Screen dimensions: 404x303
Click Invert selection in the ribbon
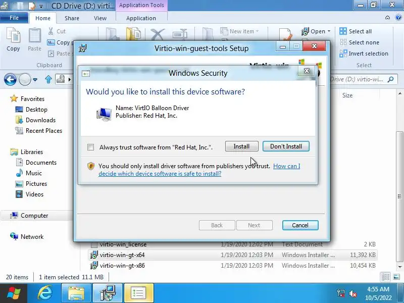tap(364, 54)
